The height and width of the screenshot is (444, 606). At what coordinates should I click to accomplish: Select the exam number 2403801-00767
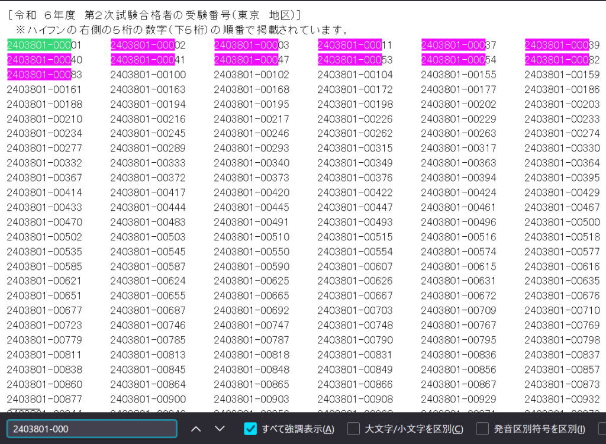coord(459,325)
